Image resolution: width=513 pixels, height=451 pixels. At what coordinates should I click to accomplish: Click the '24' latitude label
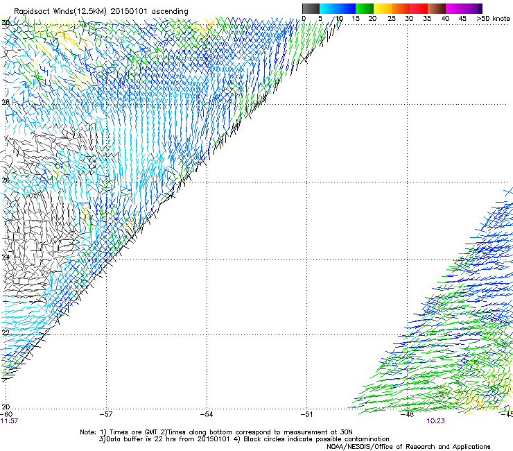click(6, 257)
